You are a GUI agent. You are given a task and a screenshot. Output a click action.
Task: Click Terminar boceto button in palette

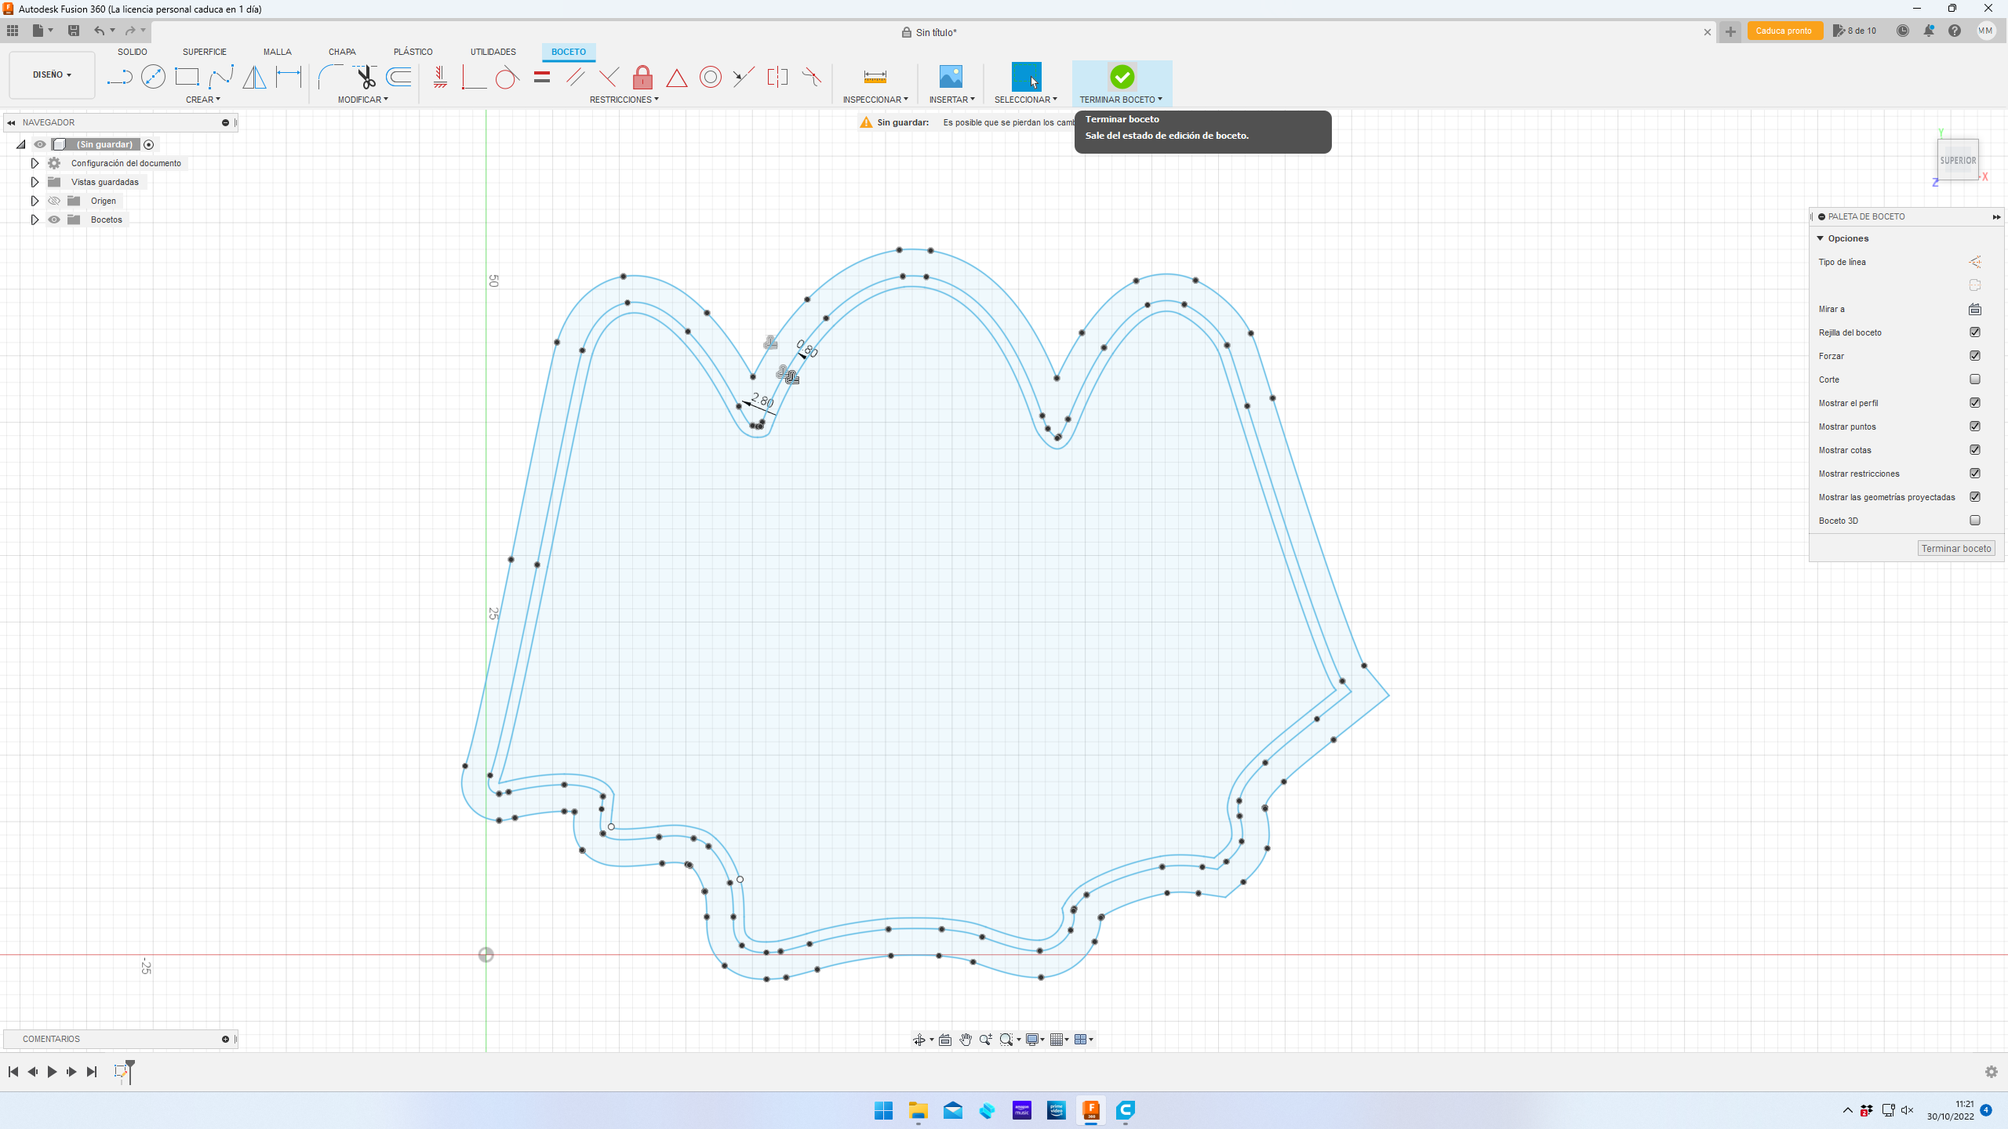[x=1955, y=549]
